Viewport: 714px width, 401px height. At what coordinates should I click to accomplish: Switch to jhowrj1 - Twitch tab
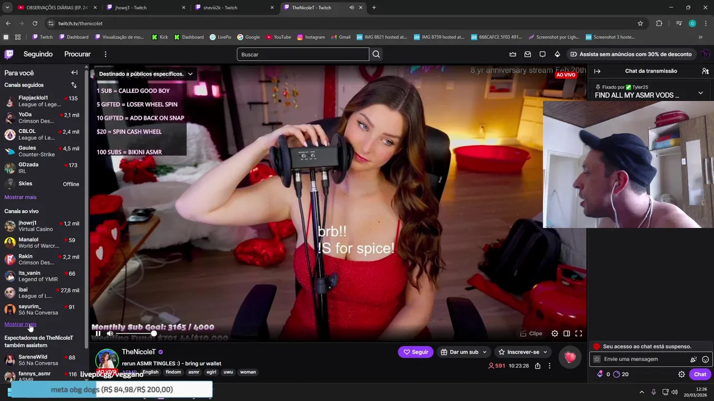[x=145, y=8]
